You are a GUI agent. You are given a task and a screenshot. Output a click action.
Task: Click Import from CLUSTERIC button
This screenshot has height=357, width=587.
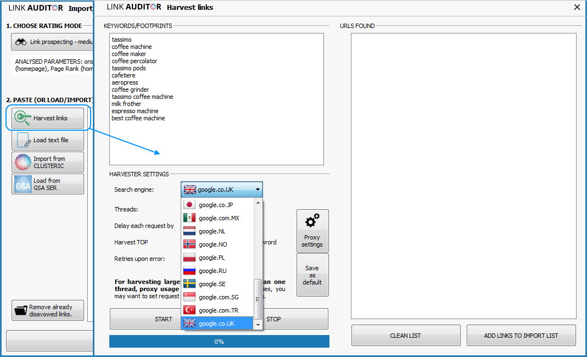pos(48,162)
